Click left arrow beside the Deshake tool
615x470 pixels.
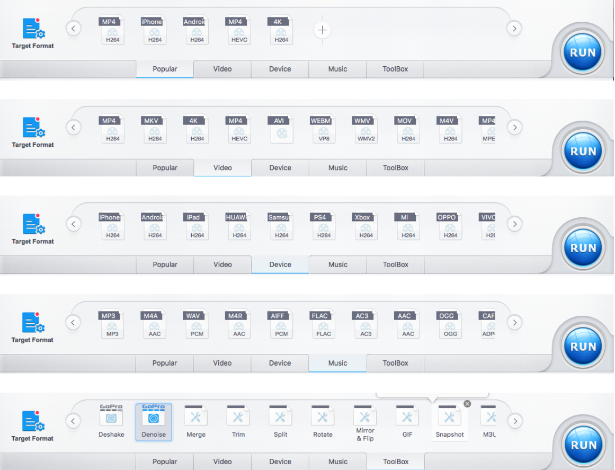point(73,421)
